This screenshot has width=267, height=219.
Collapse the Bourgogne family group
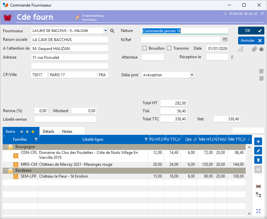coord(6,147)
